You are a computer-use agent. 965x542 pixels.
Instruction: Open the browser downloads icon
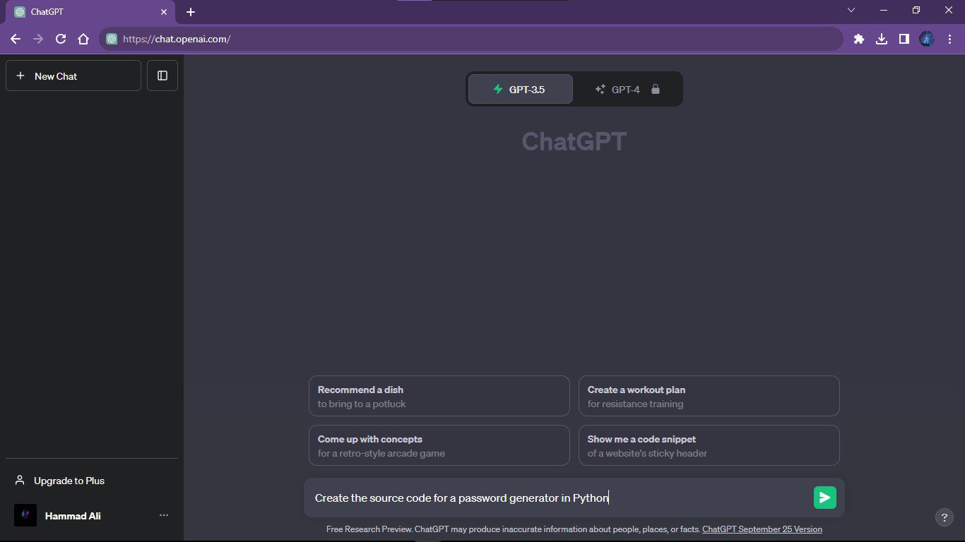point(882,40)
